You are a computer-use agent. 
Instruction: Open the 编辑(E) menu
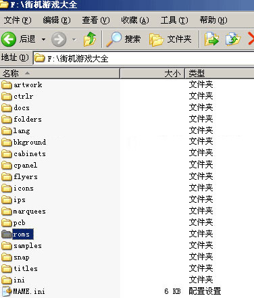pos(57,20)
